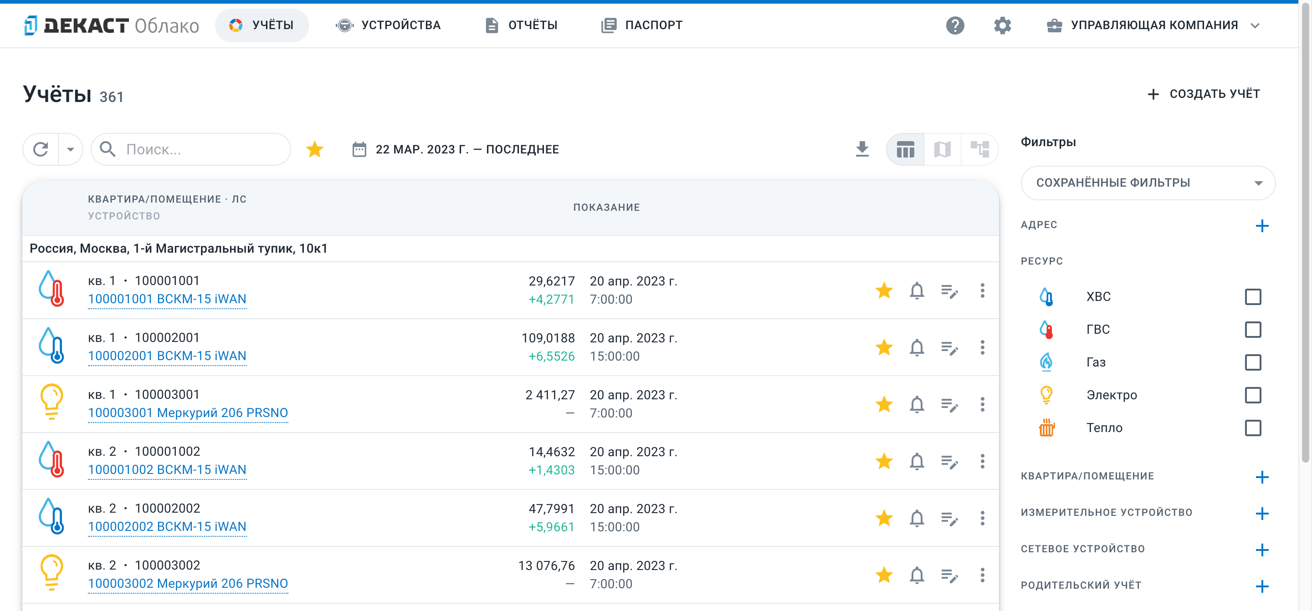The width and height of the screenshot is (1312, 611).
Task: Add an Адрес filter with plus
Action: [1261, 225]
